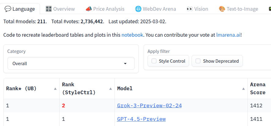
Task: Select the Vision tab
Action: (197, 9)
